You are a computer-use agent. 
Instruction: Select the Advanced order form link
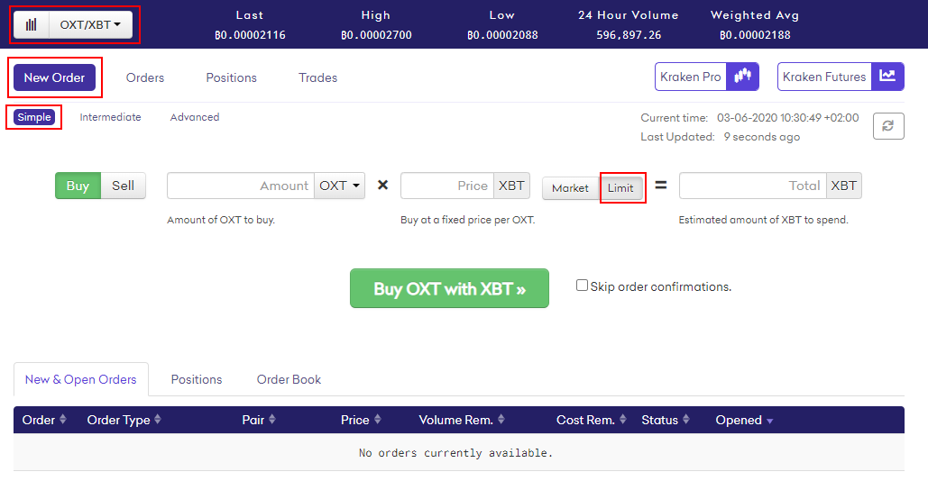(195, 117)
